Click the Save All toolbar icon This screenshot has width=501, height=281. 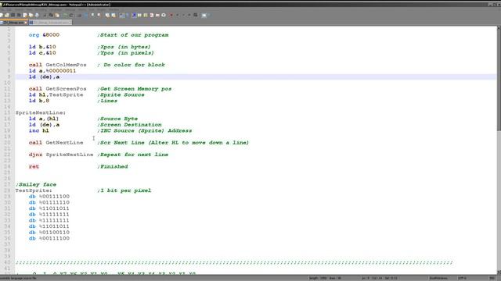point(19,15)
